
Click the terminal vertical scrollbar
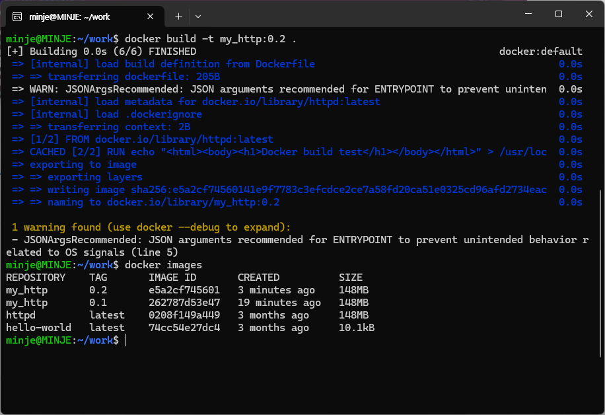point(601,274)
